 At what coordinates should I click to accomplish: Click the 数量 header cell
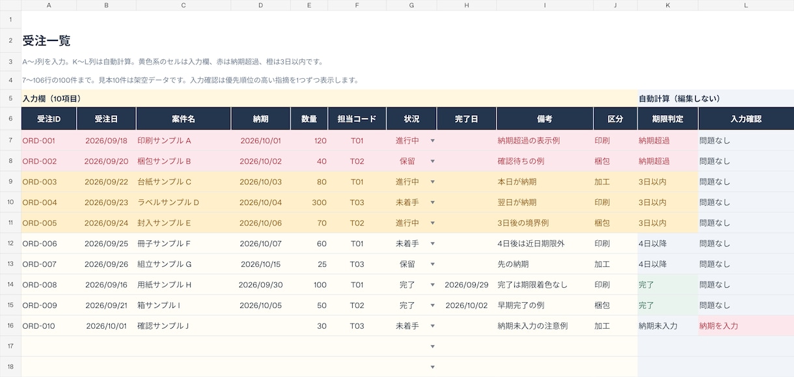click(x=309, y=119)
